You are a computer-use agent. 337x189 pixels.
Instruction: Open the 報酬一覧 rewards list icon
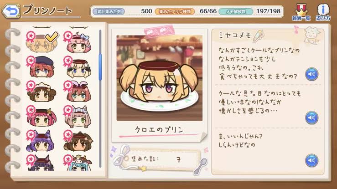301,12
